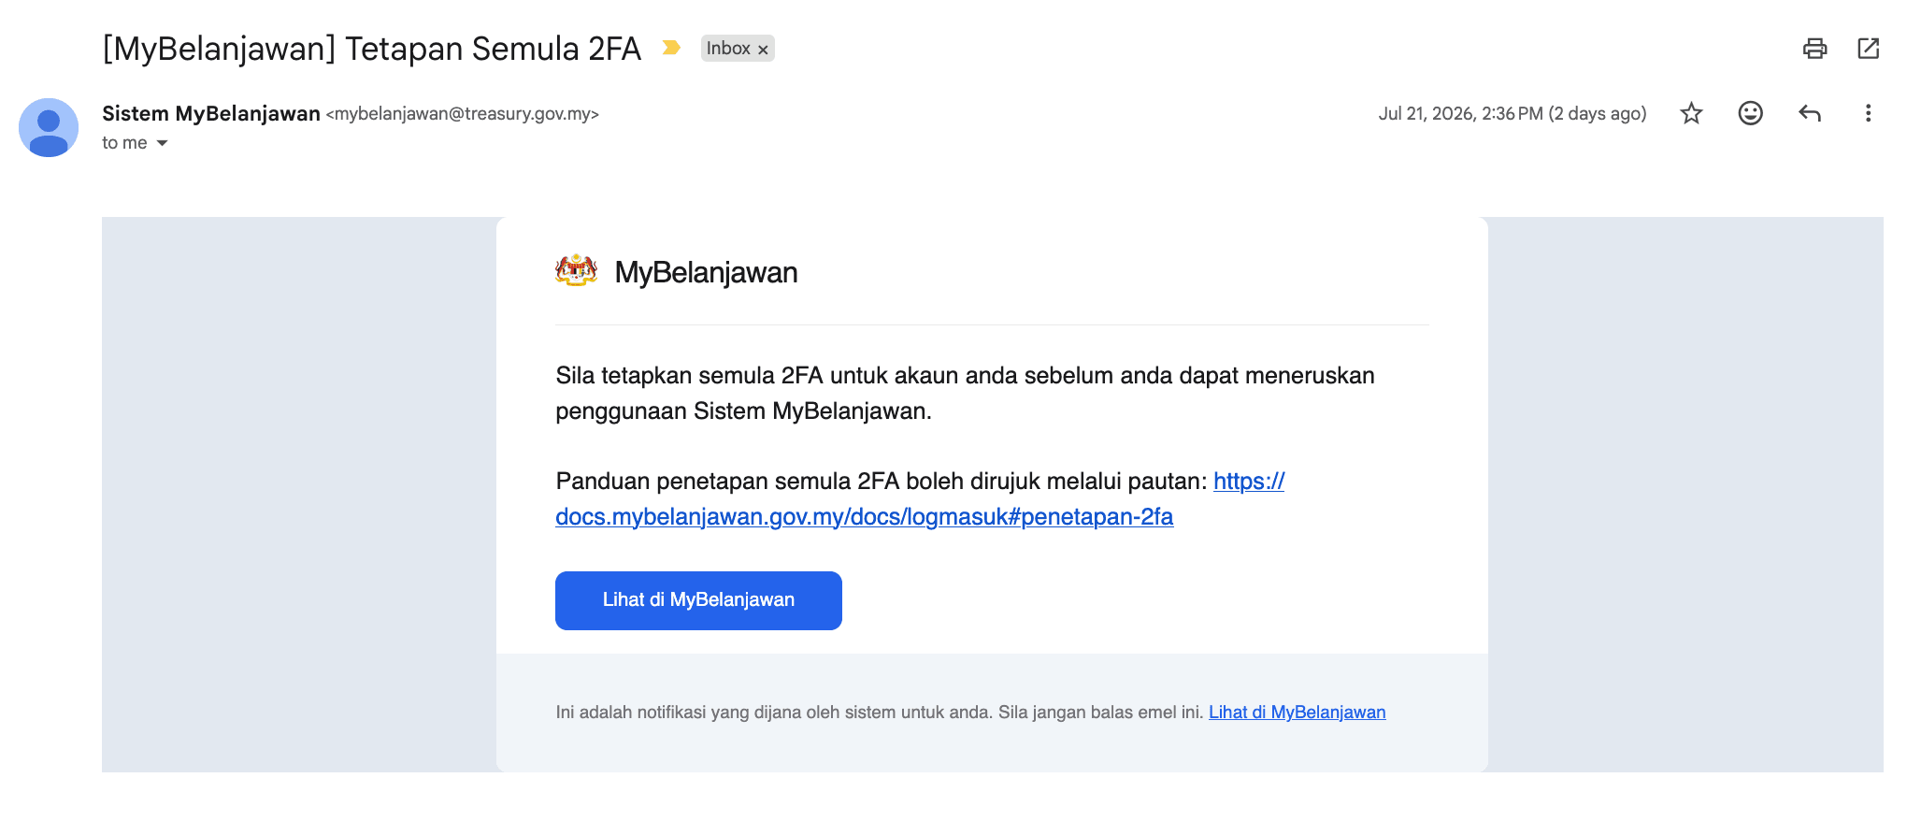Open the three-dot more options menu
This screenshot has height=821, width=1907.
(x=1868, y=113)
